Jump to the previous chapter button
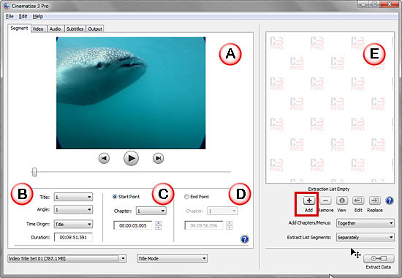 (x=104, y=158)
